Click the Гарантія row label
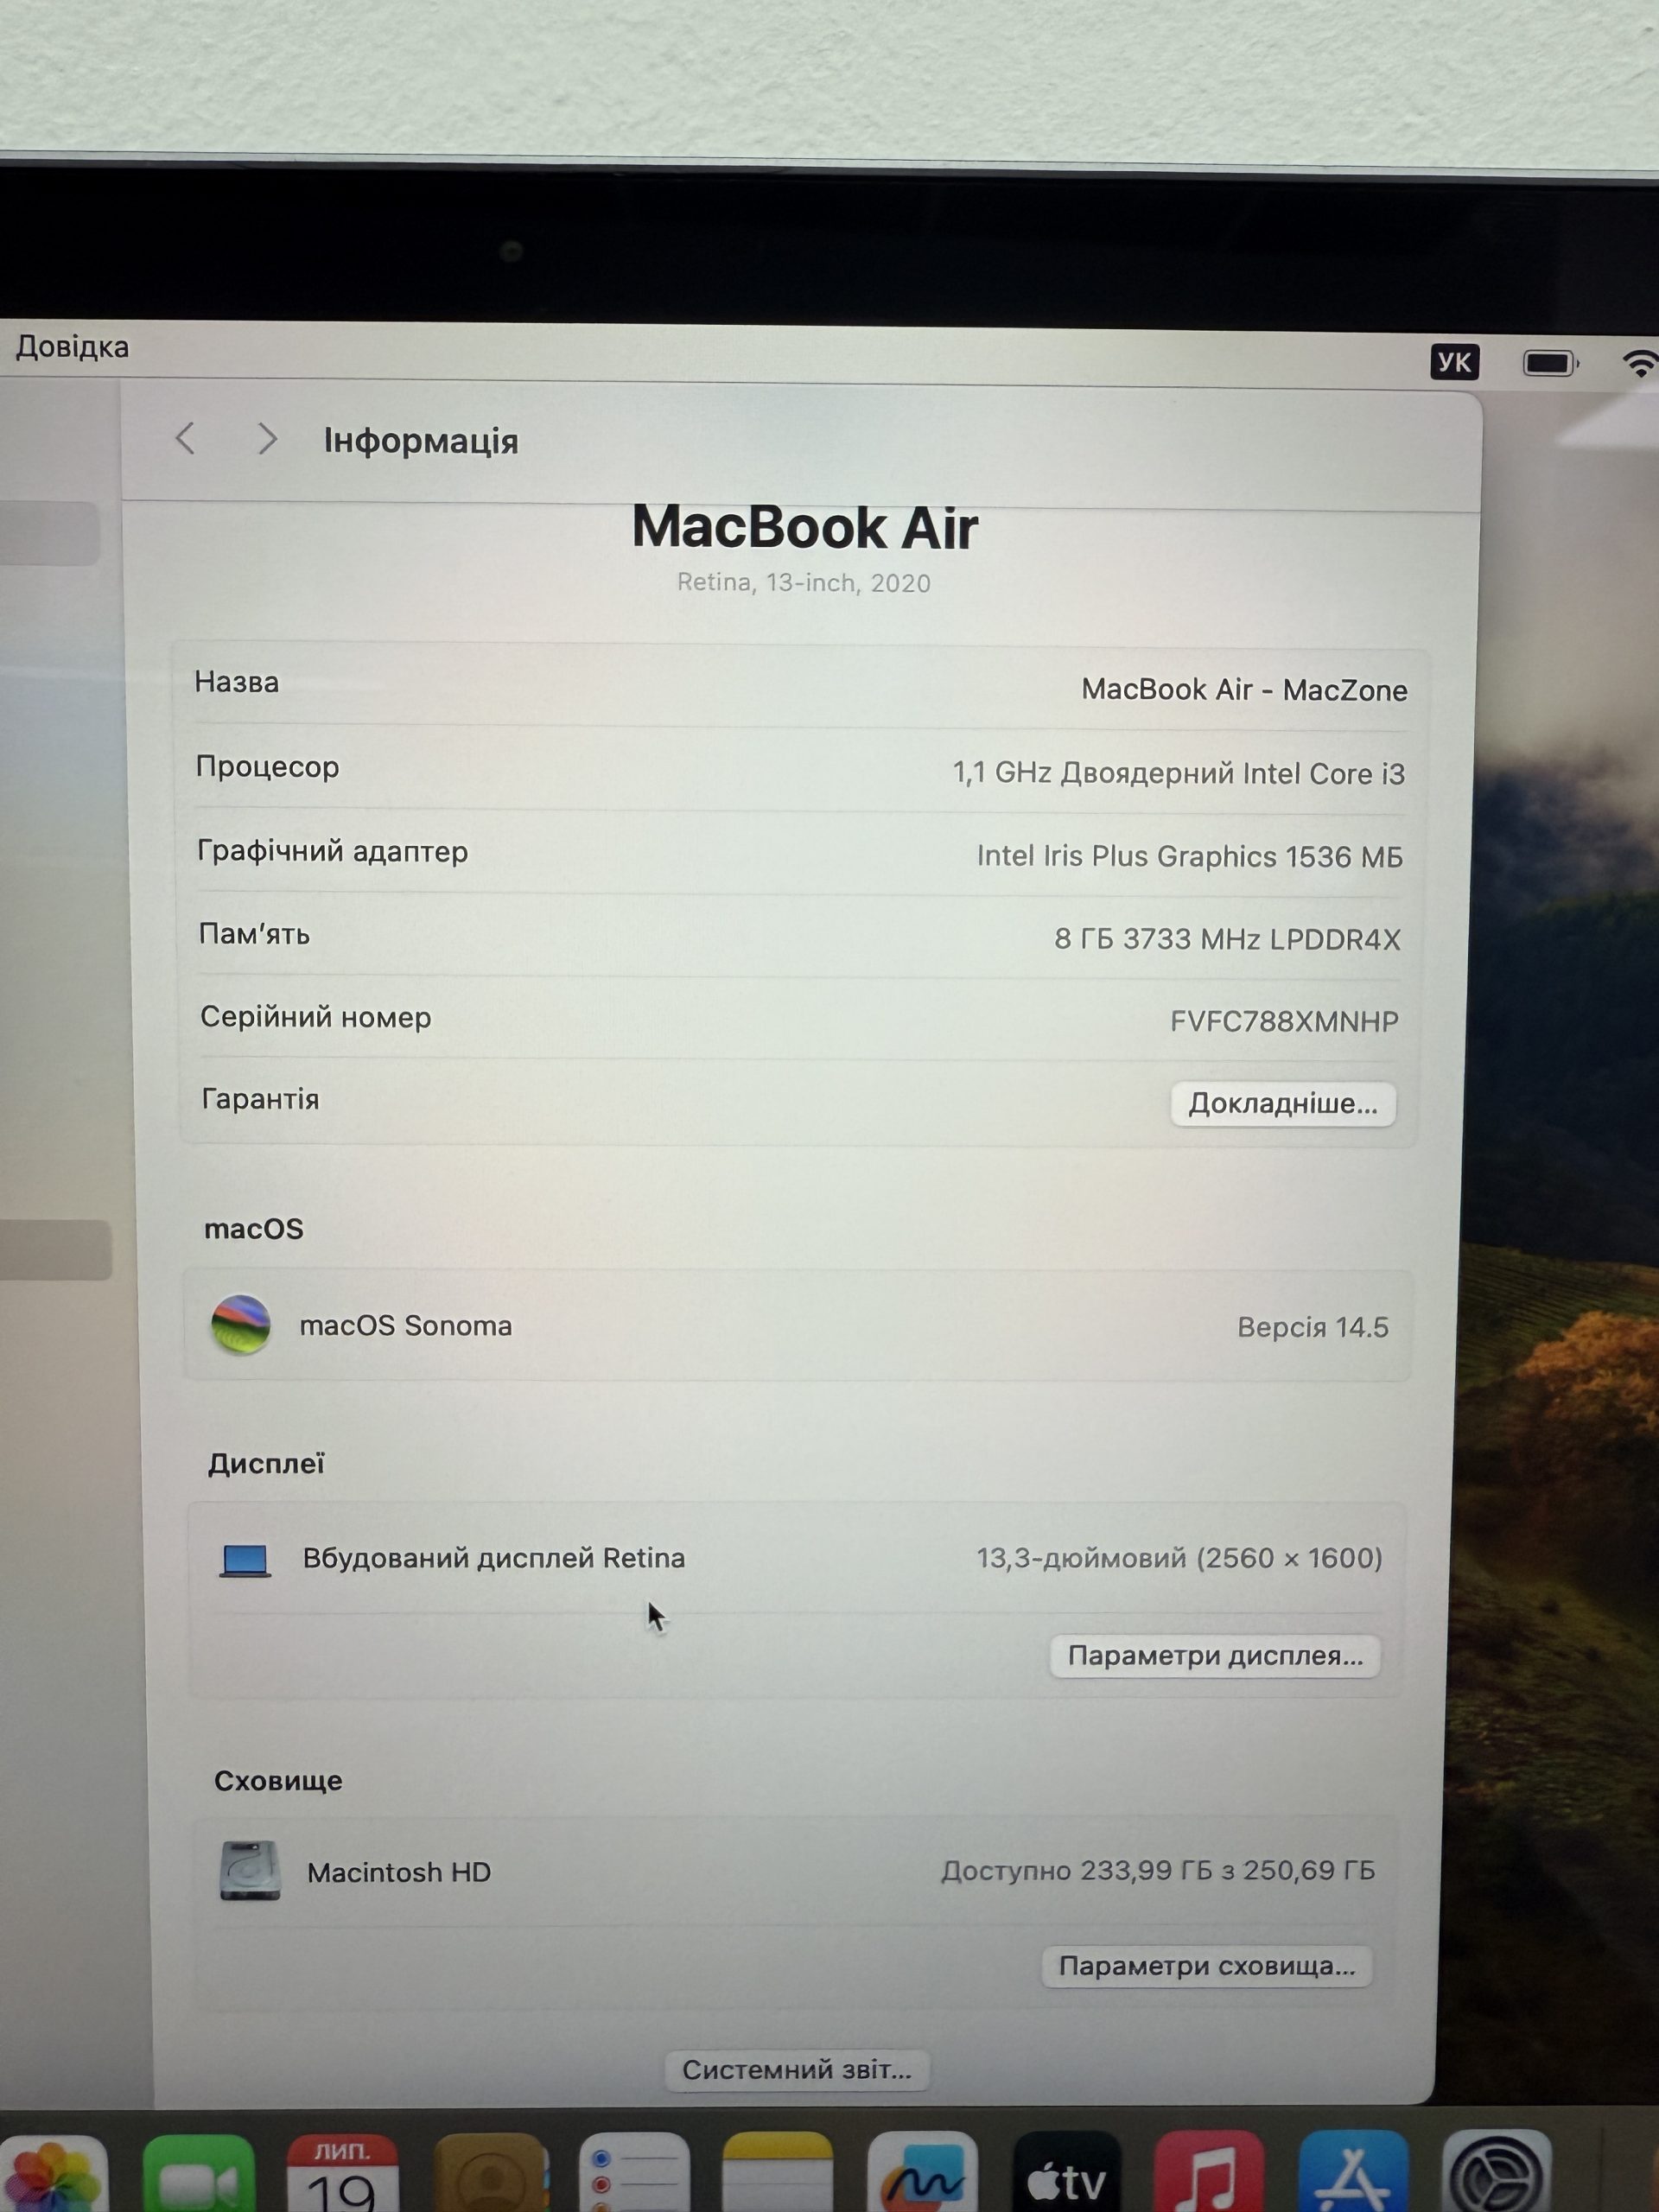This screenshot has width=1659, height=2212. point(261,1099)
